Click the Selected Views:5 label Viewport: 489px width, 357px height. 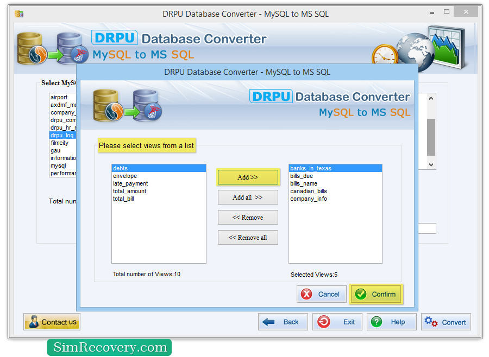[x=314, y=275]
